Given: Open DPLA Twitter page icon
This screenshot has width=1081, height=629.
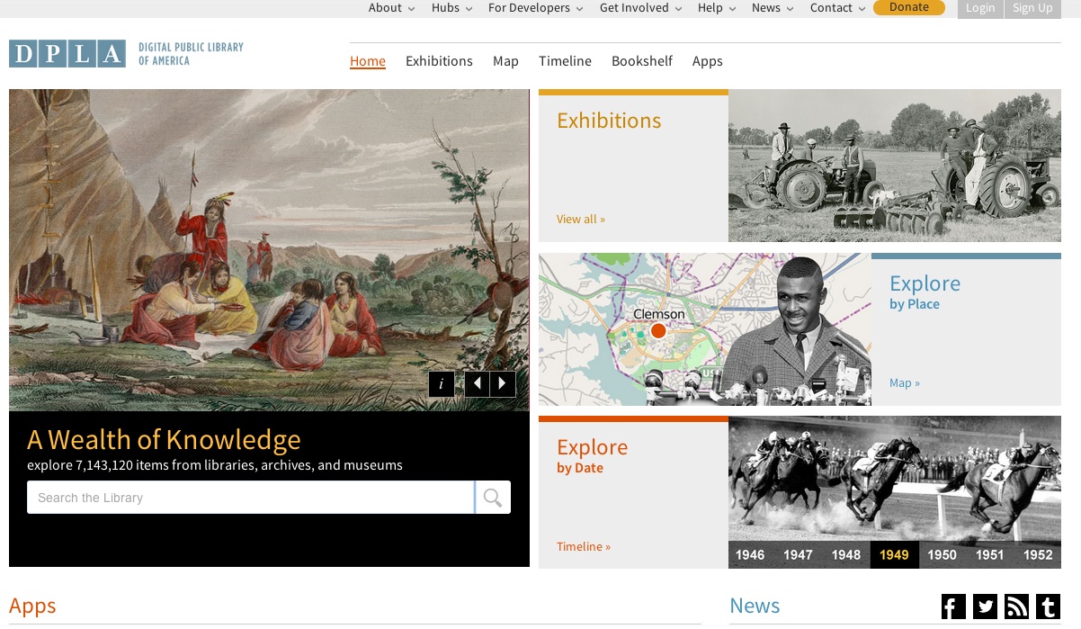Looking at the screenshot, I should point(985,607).
